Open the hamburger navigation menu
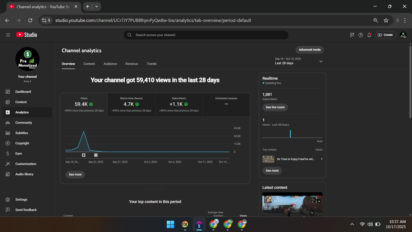 pos(8,35)
